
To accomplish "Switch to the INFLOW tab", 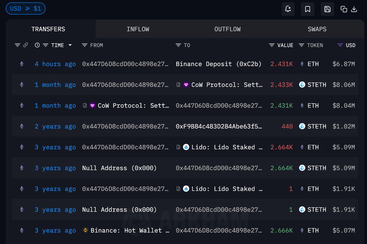I will click(138, 29).
